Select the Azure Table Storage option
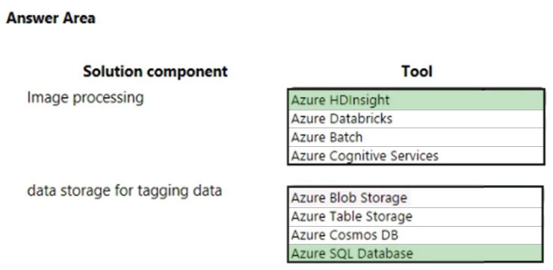This screenshot has height=270, width=553. pyautogui.click(x=415, y=217)
